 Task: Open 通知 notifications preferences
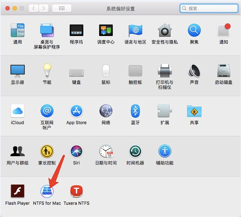[x=223, y=31]
